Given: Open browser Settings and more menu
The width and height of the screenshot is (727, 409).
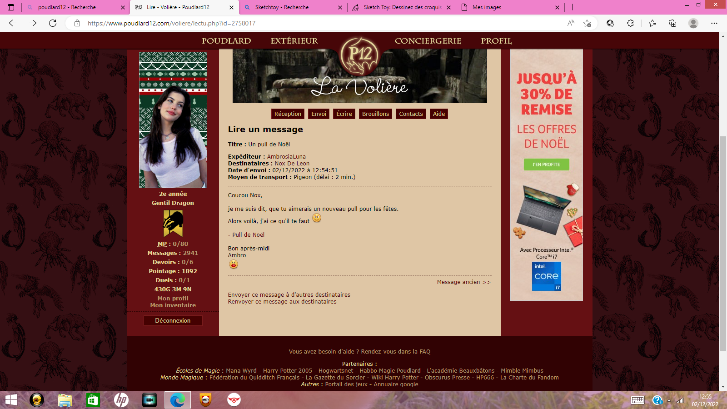Looking at the screenshot, I should tap(714, 23).
